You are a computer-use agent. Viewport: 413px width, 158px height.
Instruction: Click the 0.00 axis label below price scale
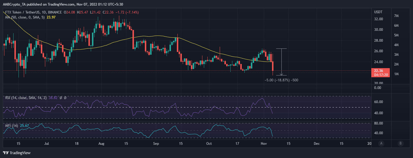378,88
